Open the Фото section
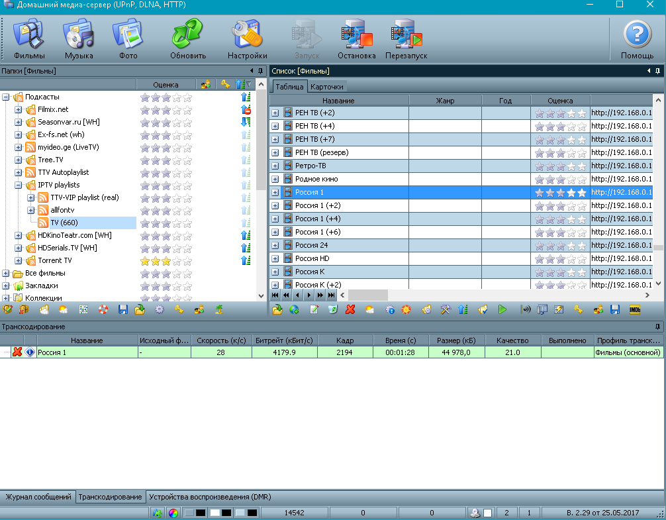Viewport: 666px width, 520px height. pos(128,38)
